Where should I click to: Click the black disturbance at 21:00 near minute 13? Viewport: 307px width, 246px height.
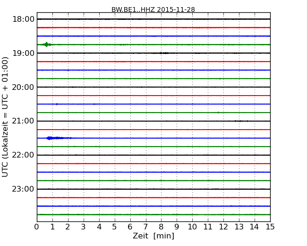241,121
